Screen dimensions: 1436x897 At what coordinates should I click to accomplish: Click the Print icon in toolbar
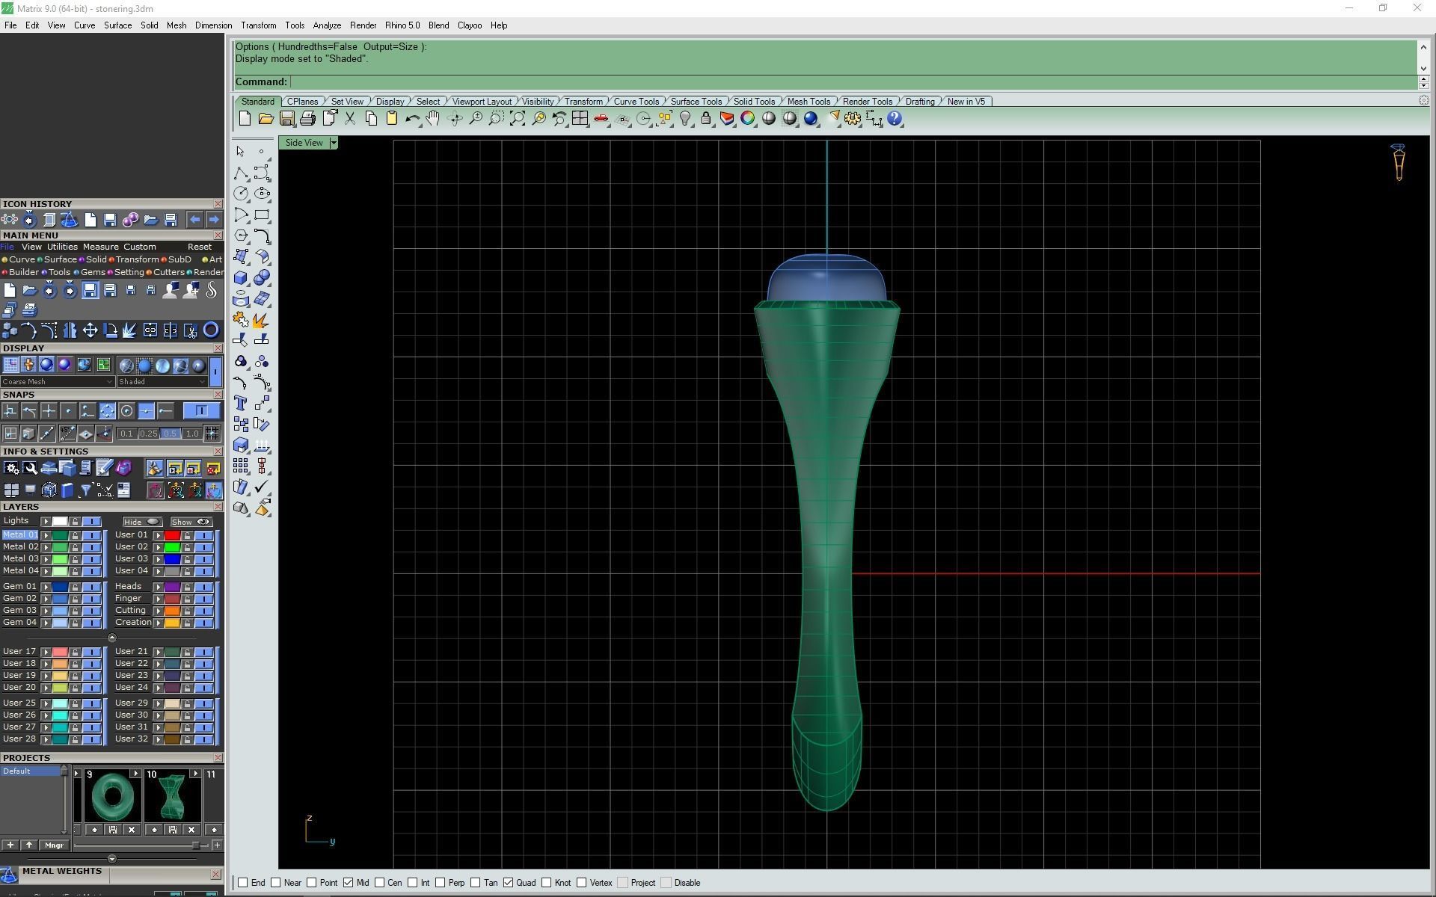(x=307, y=119)
